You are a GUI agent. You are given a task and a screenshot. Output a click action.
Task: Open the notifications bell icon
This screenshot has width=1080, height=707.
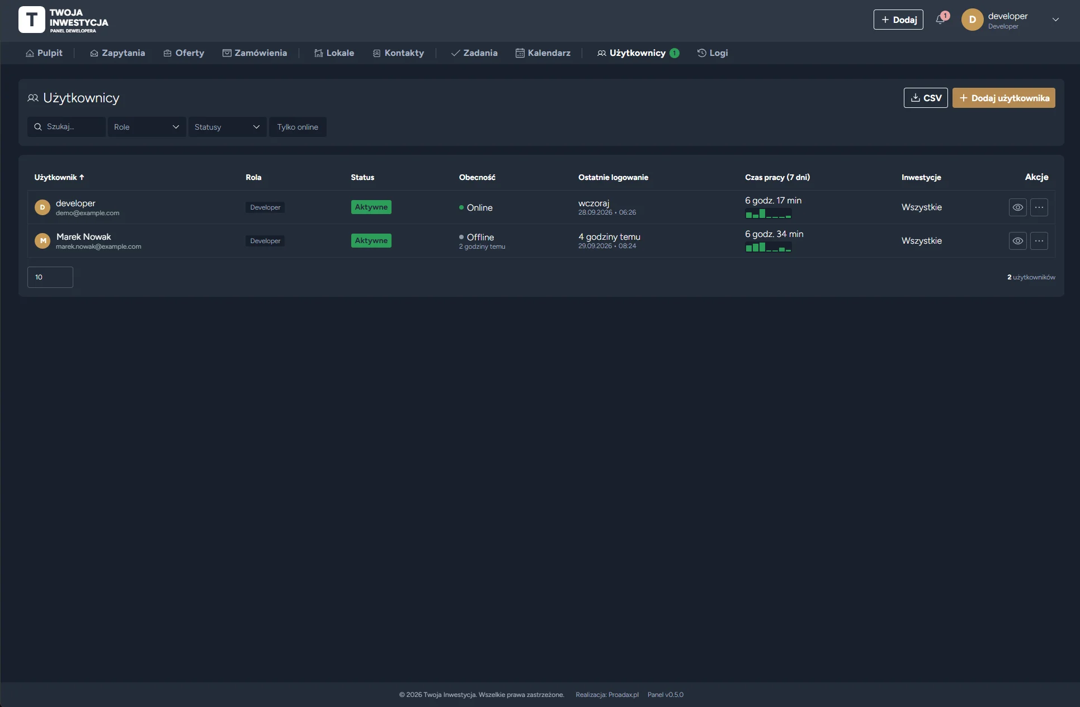pyautogui.click(x=941, y=20)
